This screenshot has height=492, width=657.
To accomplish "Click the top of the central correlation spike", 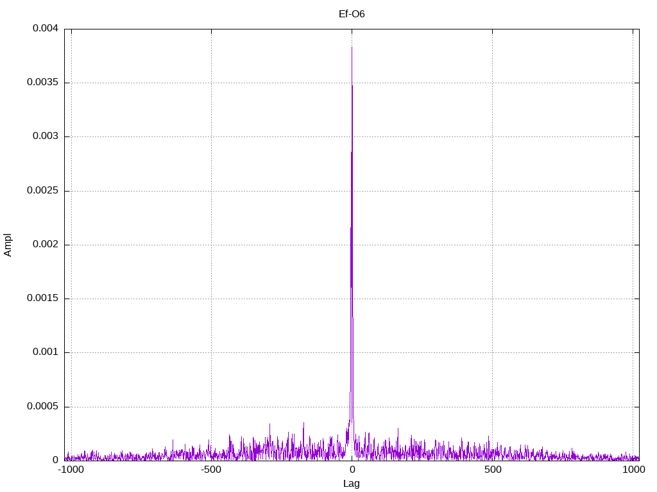I will click(352, 47).
